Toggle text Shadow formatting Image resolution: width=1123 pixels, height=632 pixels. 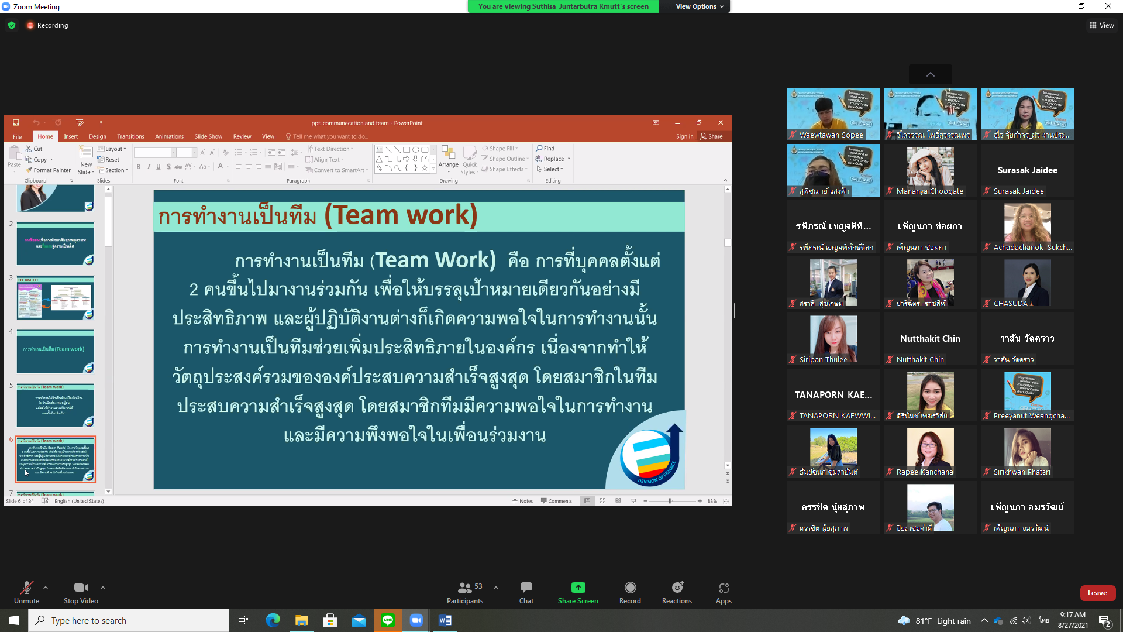[168, 167]
